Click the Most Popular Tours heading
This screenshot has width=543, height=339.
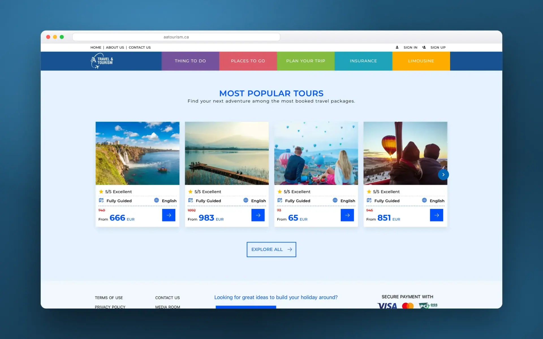(271, 93)
